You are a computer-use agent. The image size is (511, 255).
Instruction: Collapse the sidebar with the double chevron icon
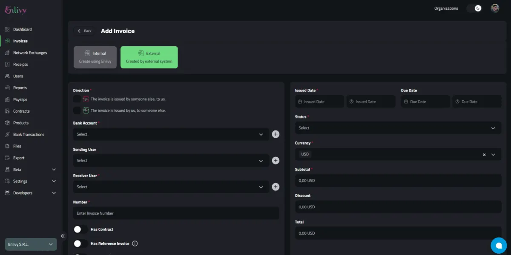coord(63,236)
